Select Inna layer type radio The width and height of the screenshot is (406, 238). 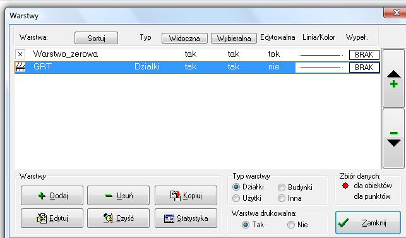282,198
